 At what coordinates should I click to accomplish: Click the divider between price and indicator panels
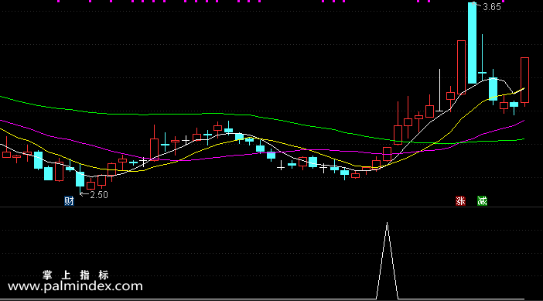click(x=271, y=207)
